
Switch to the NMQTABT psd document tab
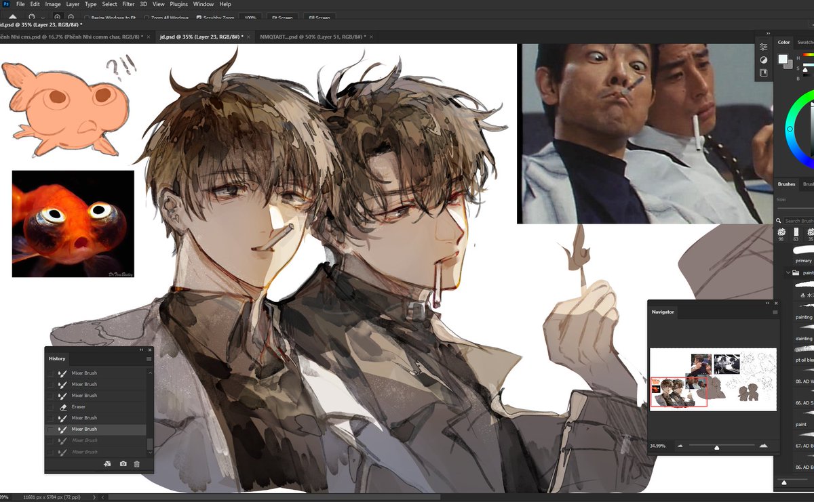point(312,37)
